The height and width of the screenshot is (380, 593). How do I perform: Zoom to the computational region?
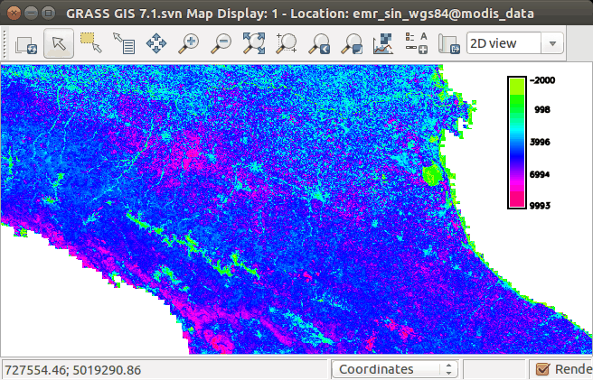tap(287, 42)
